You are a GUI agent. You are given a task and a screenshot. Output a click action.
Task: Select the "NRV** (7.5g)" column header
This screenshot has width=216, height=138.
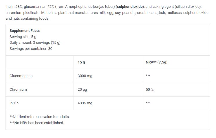[x=156, y=62]
